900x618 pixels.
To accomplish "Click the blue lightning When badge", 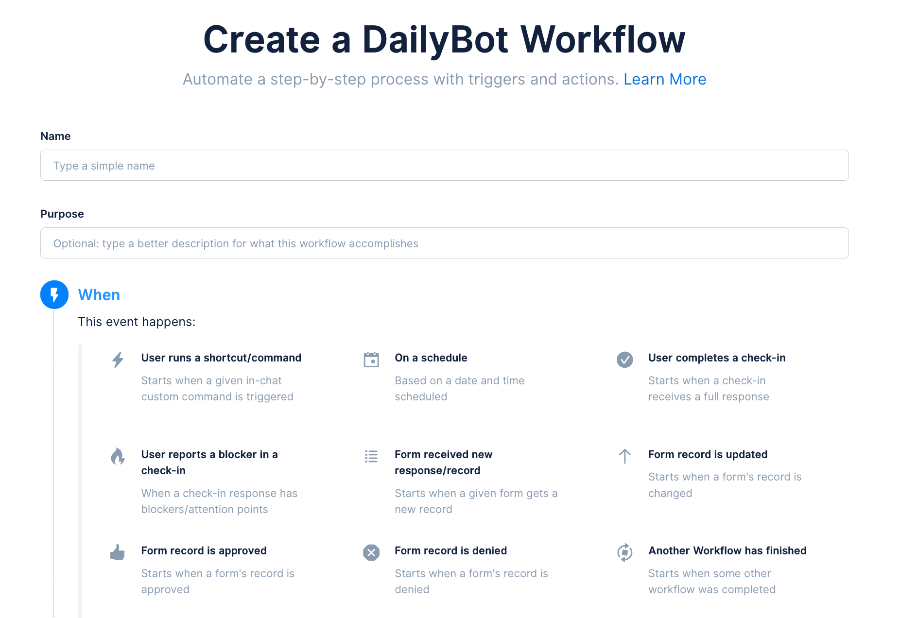I will tap(54, 294).
